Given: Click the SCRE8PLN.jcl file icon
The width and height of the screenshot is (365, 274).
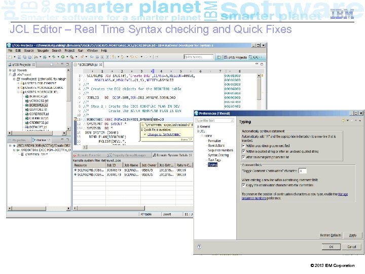Looking at the screenshot, I should (x=27, y=106).
